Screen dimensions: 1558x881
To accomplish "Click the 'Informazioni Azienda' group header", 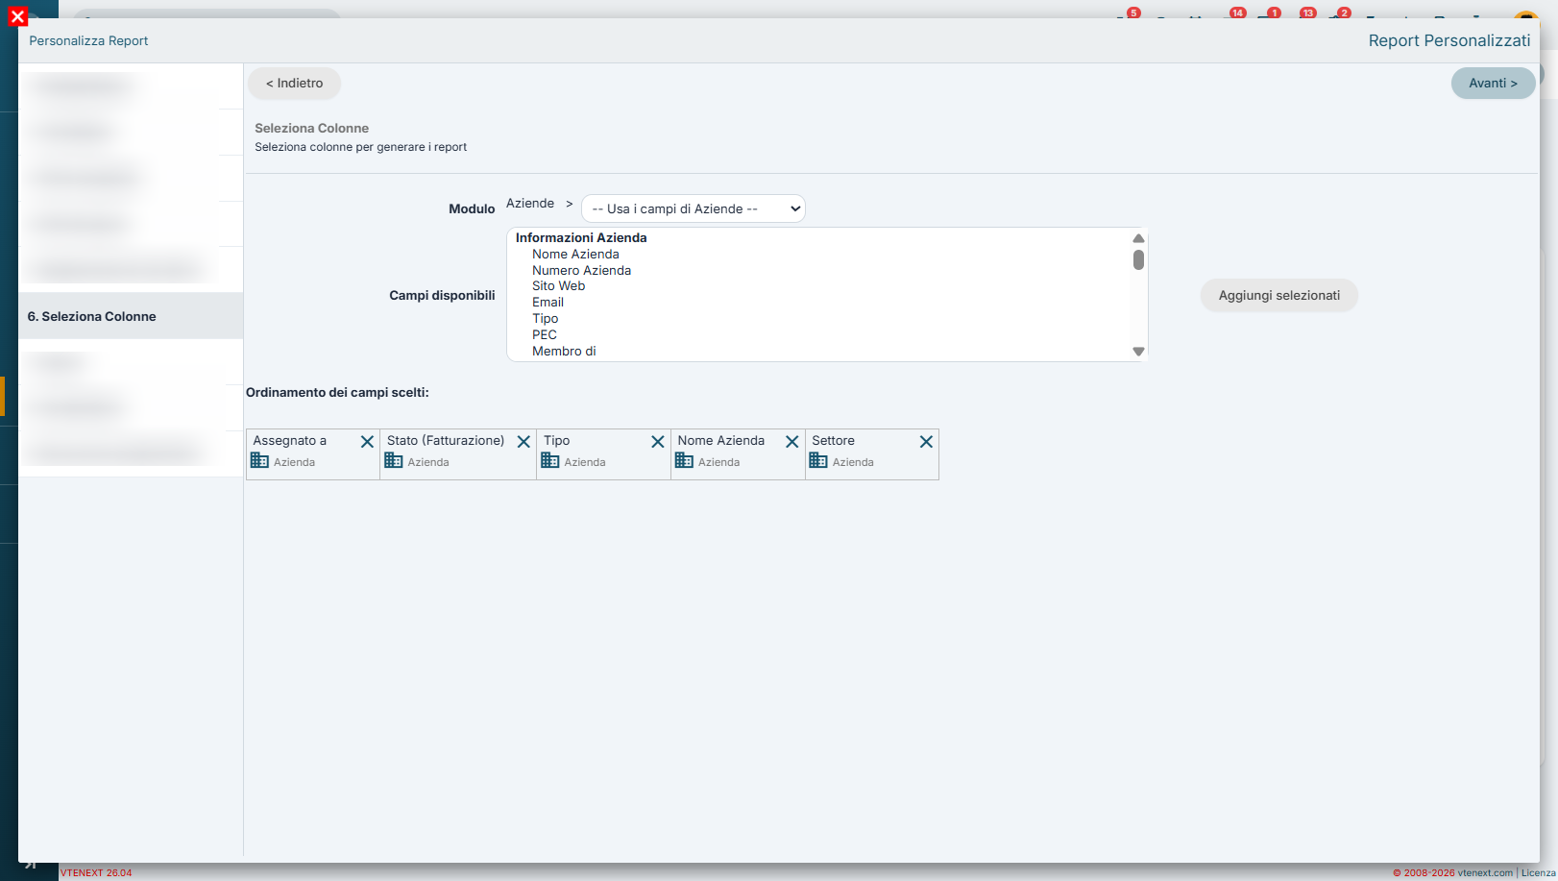I will 581,238.
